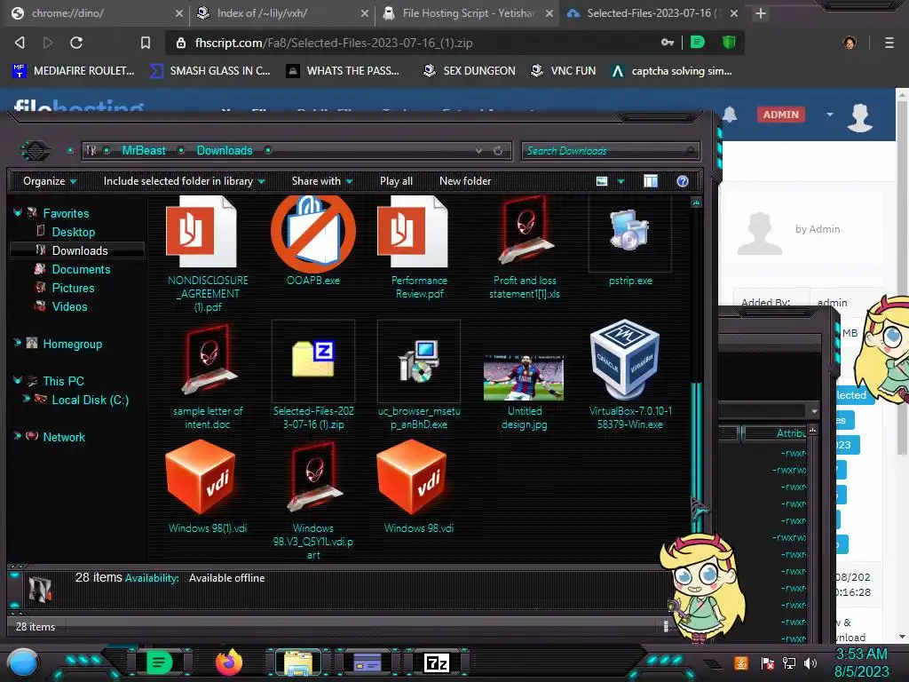Screen dimensions: 909x682
Task: Open the Organize menu
Action: pyautogui.click(x=50, y=181)
